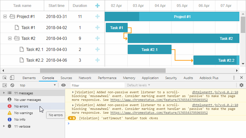Screen dimensions: 246x138
Task: Add subtask using plus icon in Task #1 row
Action: tap(97, 27)
